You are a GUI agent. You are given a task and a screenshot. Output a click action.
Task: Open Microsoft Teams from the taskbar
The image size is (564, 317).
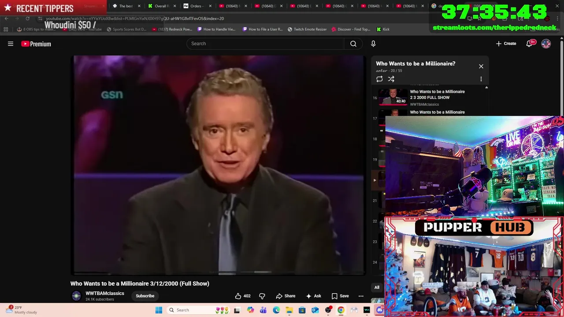(263, 310)
